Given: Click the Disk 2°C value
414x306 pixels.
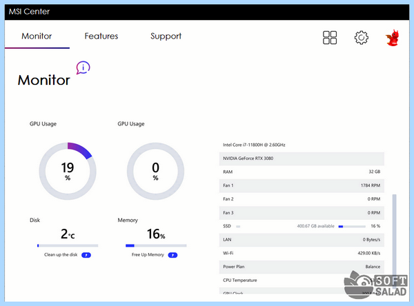Looking at the screenshot, I should click(x=68, y=234).
